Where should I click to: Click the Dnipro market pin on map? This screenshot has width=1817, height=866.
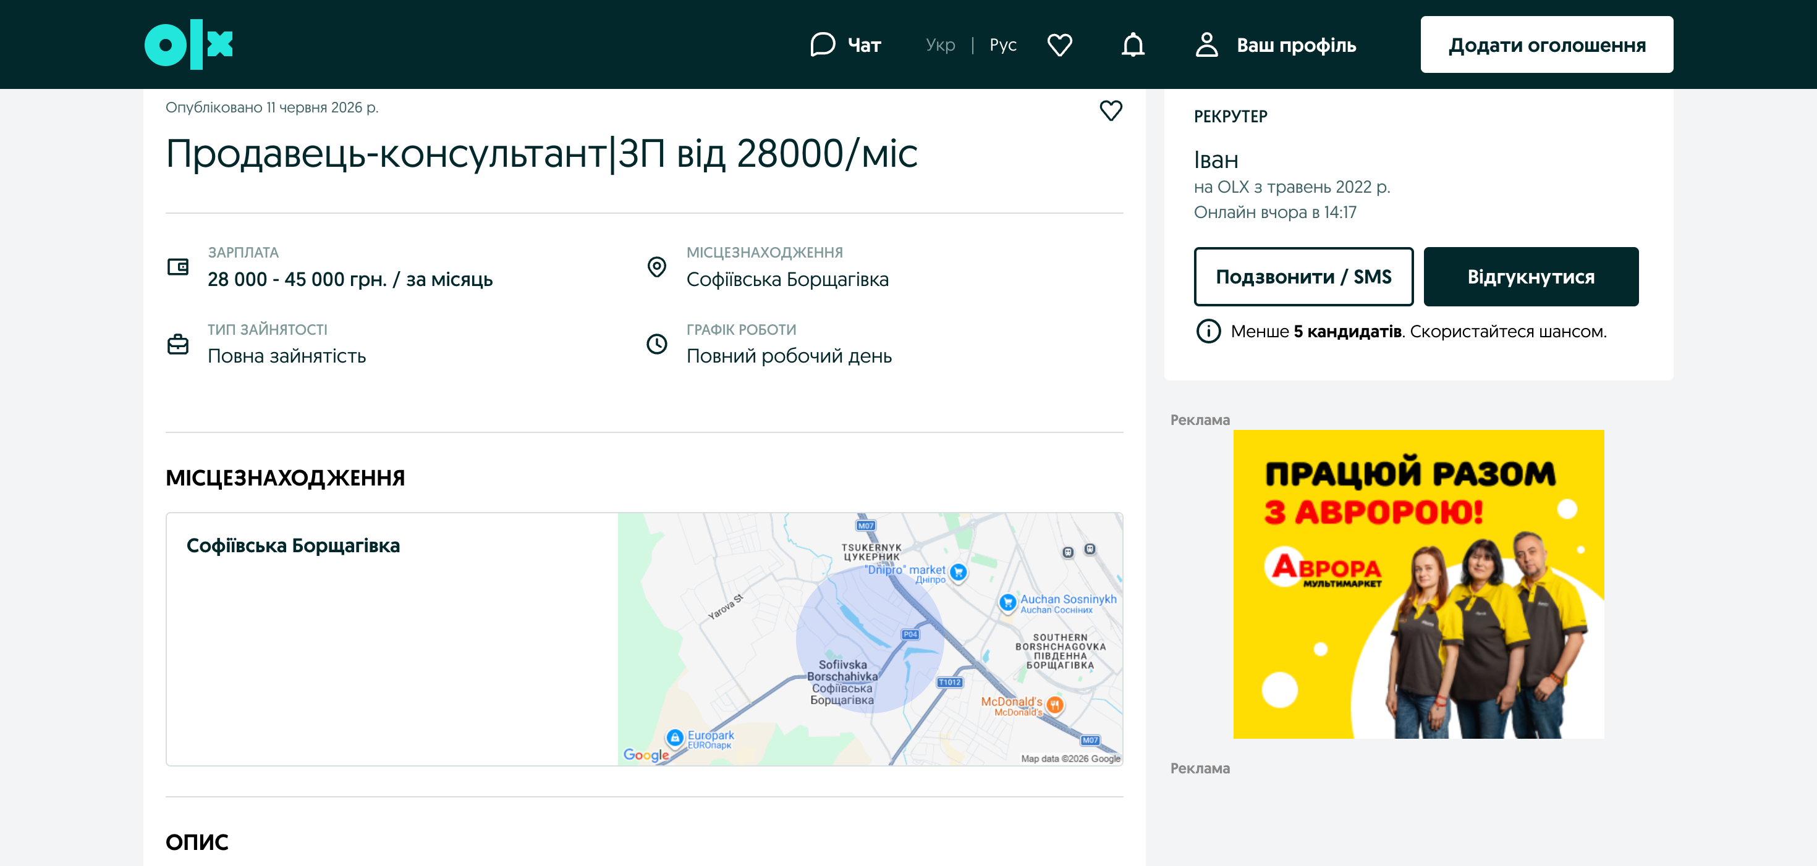[x=958, y=572]
